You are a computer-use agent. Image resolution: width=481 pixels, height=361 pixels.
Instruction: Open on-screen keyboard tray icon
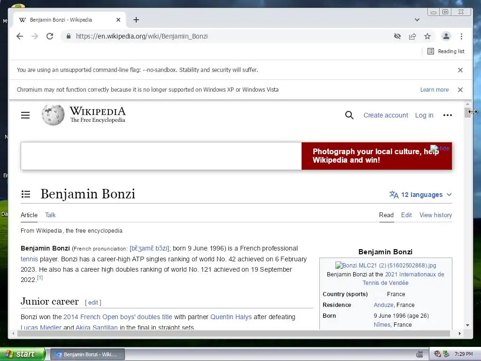point(419,354)
